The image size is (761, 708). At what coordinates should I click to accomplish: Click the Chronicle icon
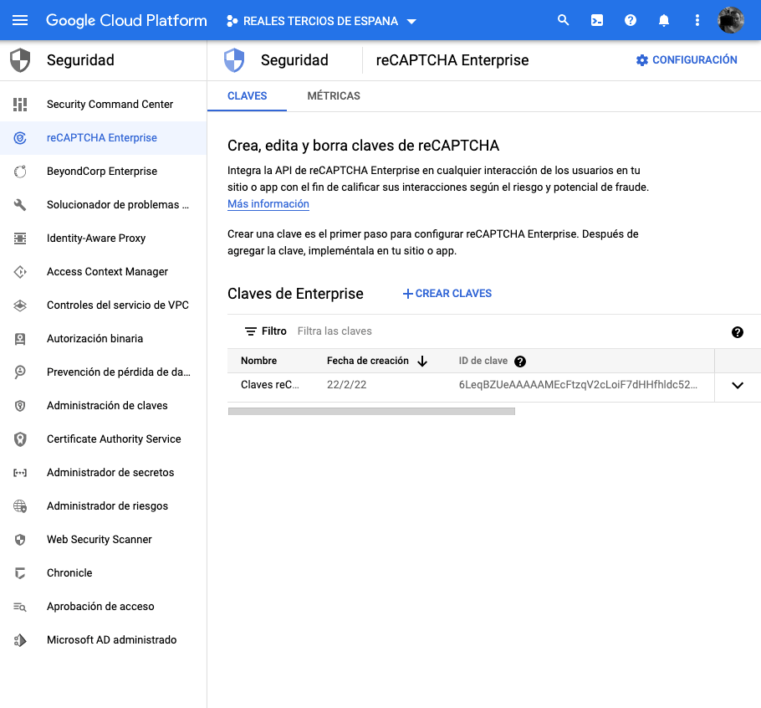(x=20, y=573)
